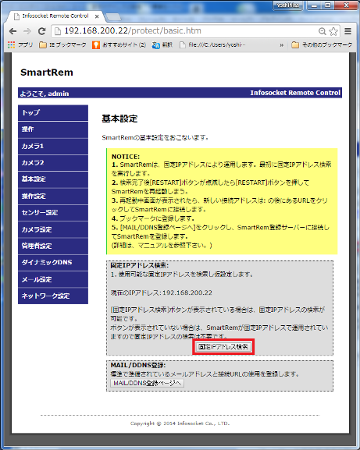
Task: Open 管理者設定 in the sidebar
Action: click(53, 246)
